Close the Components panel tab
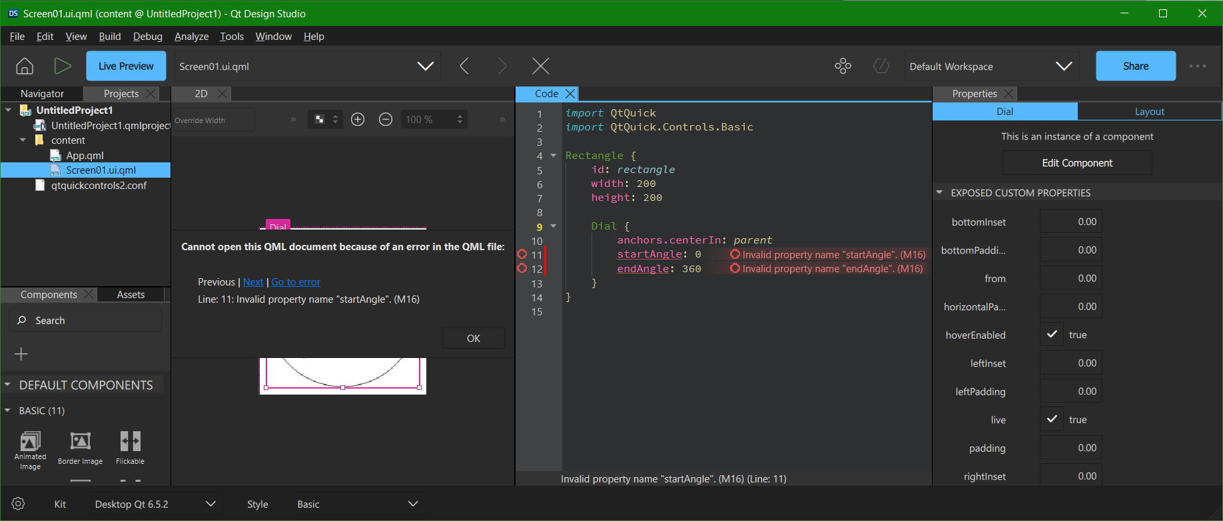 pyautogui.click(x=89, y=294)
